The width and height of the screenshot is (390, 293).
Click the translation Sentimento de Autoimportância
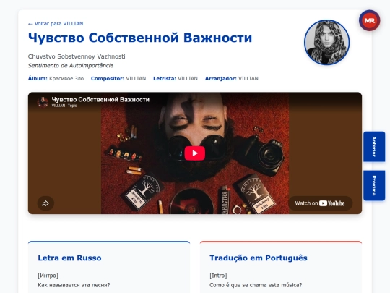[x=71, y=66]
